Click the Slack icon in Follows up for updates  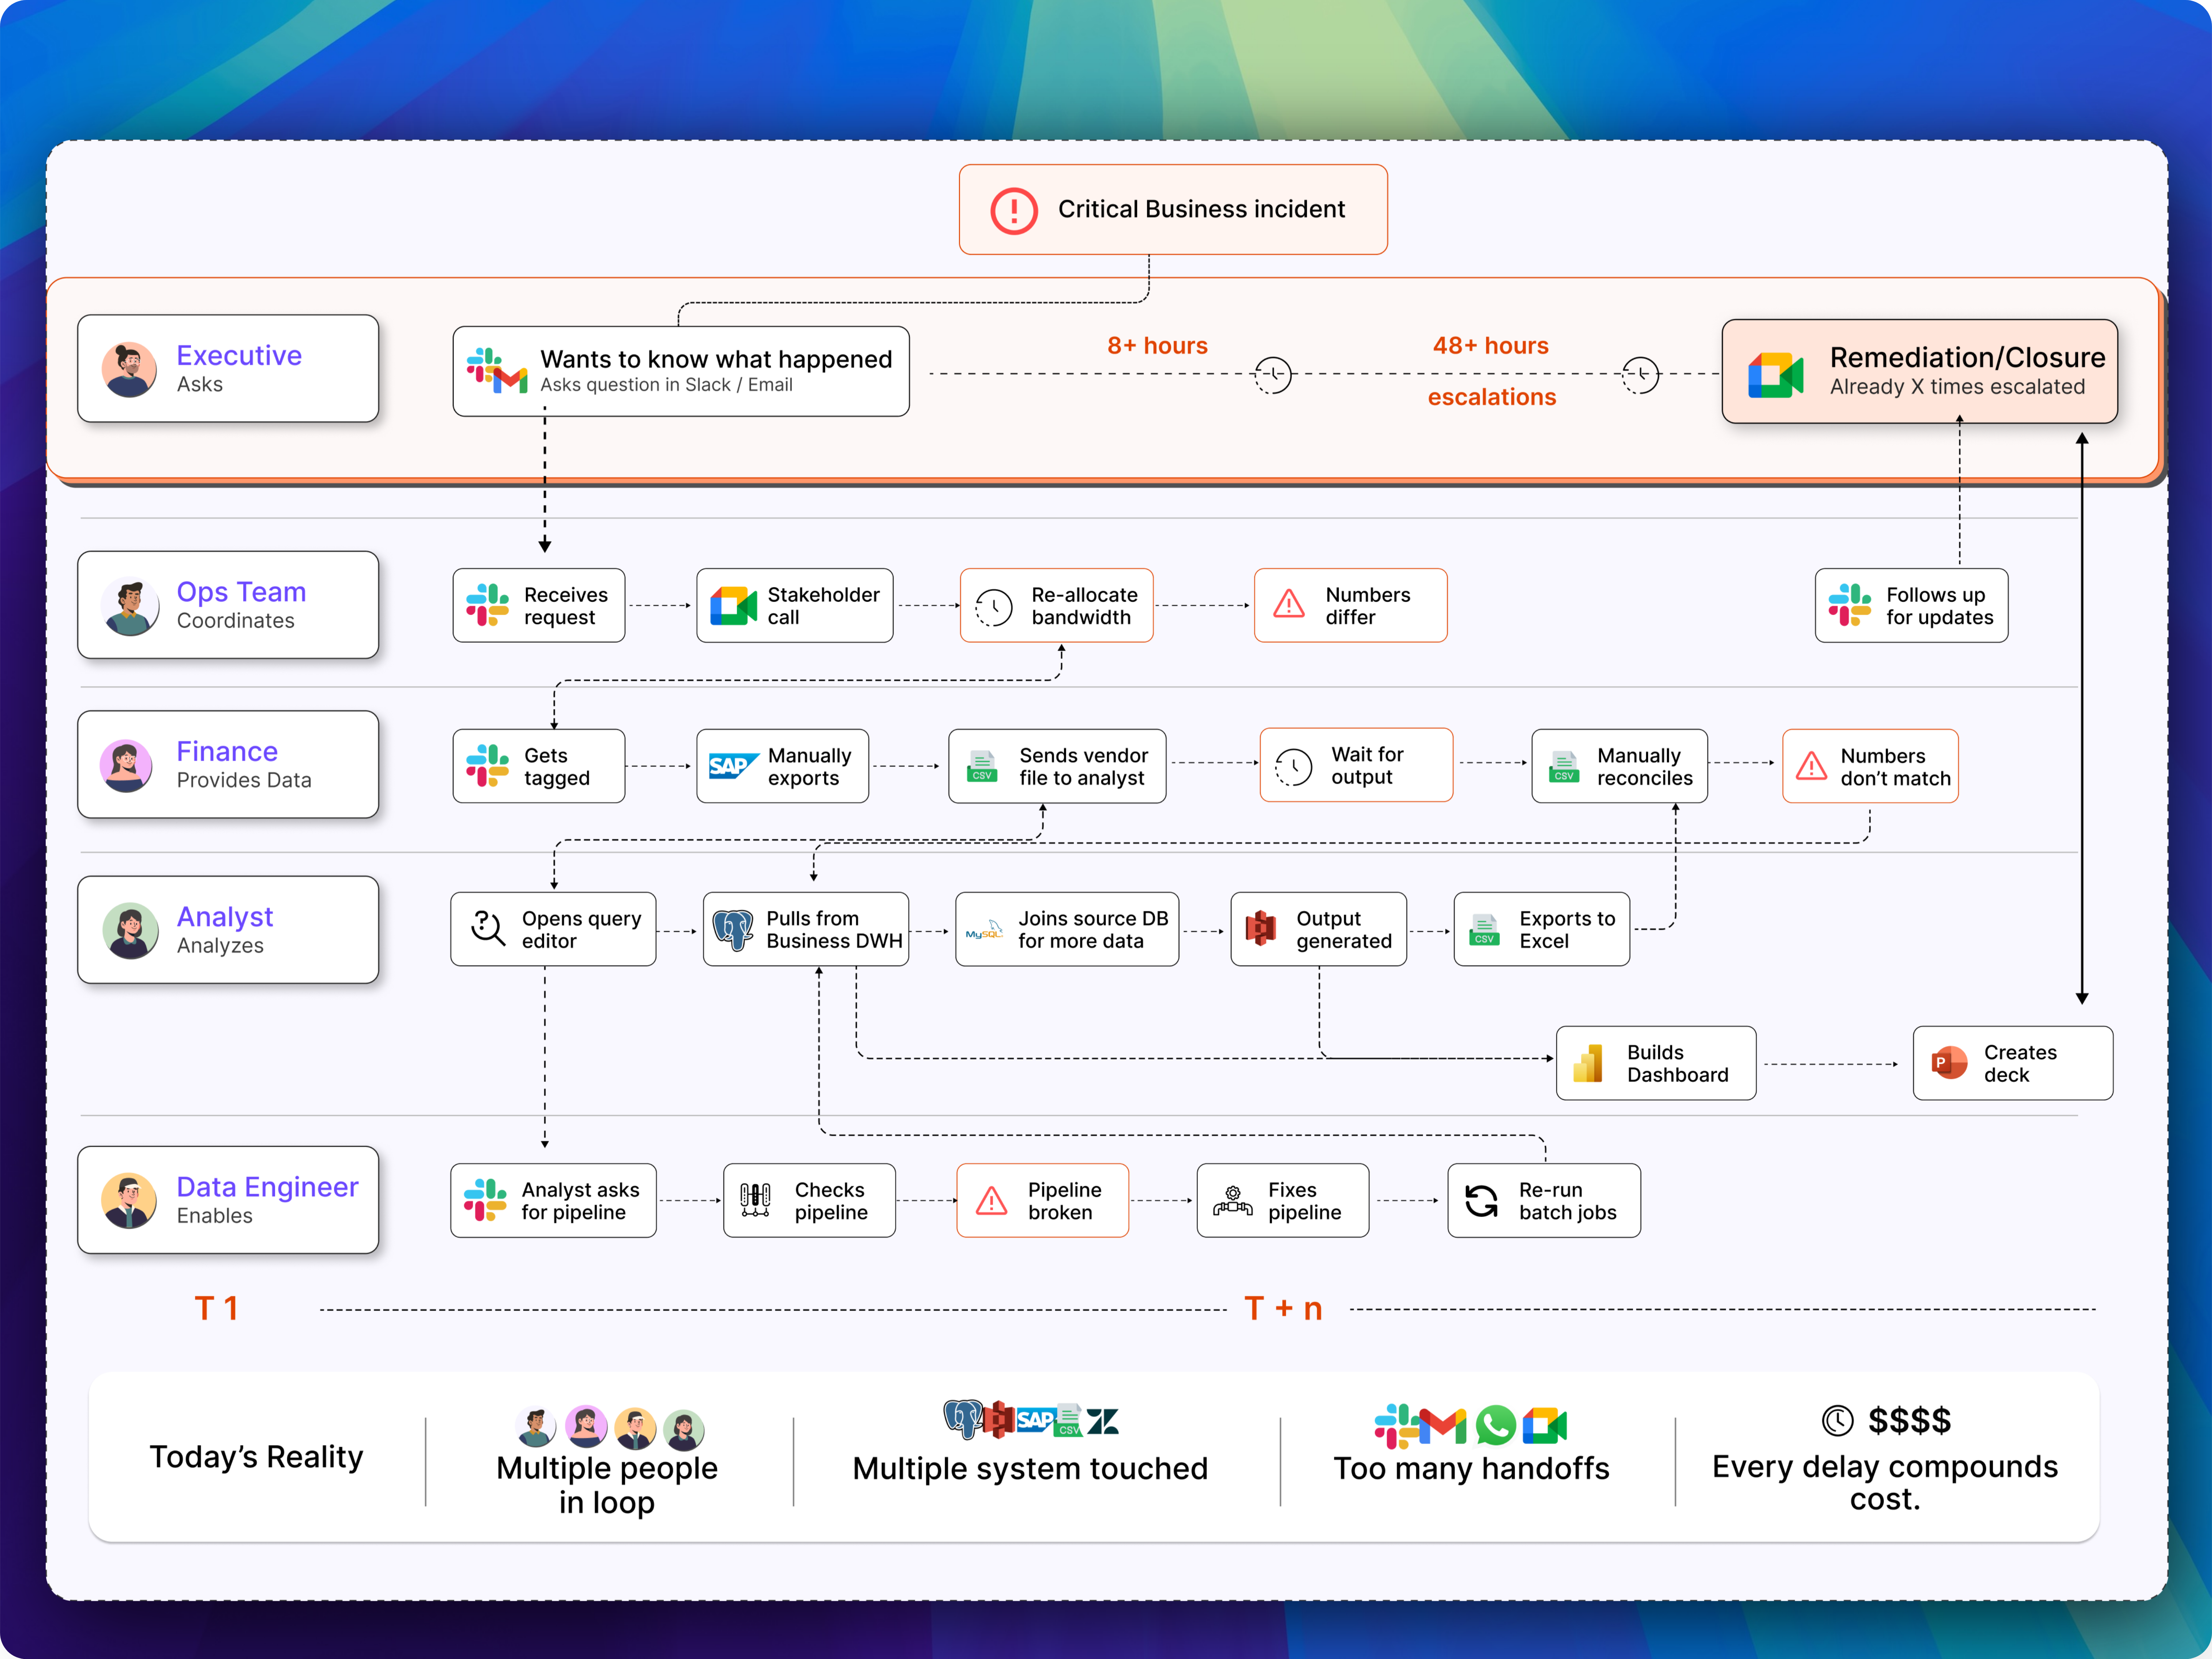[1849, 605]
